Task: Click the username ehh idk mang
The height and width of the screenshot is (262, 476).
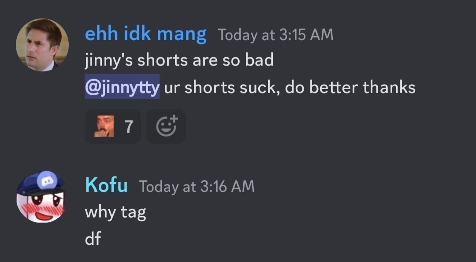Action: [146, 34]
